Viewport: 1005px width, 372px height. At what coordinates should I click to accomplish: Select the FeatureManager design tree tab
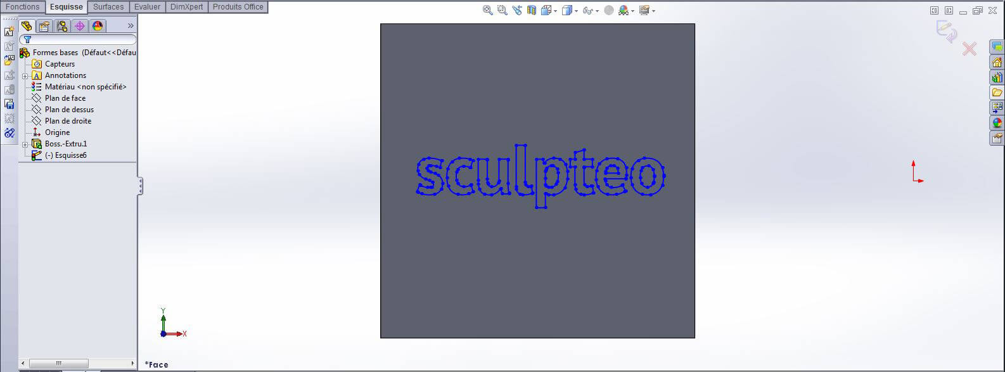tap(27, 26)
